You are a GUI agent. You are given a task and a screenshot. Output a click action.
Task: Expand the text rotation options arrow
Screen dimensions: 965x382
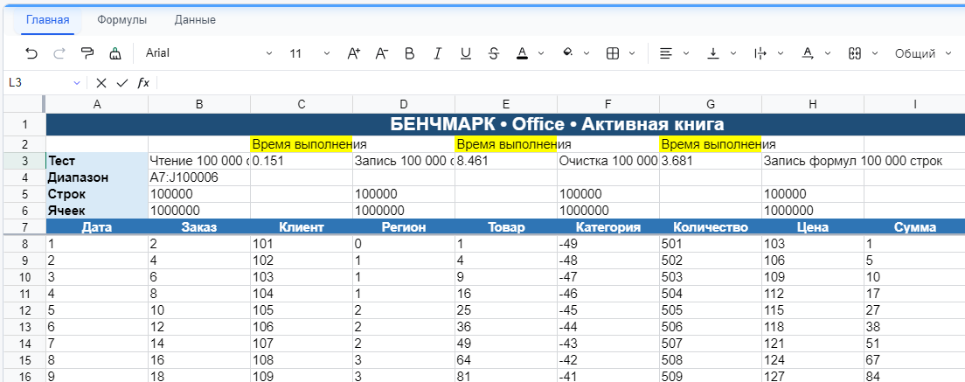click(x=828, y=53)
